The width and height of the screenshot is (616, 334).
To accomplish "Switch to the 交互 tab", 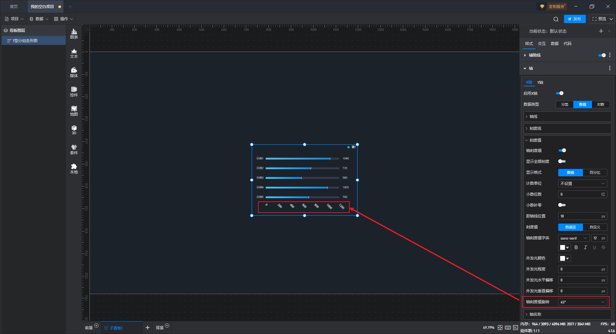I will pyautogui.click(x=542, y=44).
